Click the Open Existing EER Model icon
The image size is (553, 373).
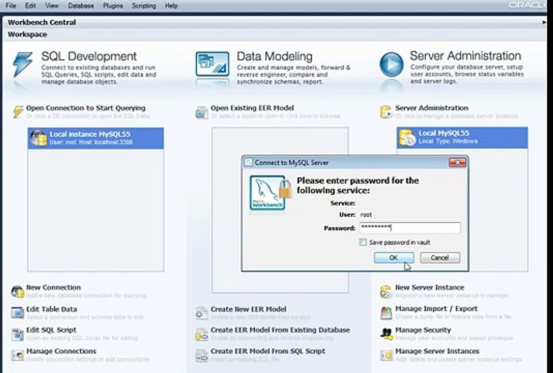202,112
